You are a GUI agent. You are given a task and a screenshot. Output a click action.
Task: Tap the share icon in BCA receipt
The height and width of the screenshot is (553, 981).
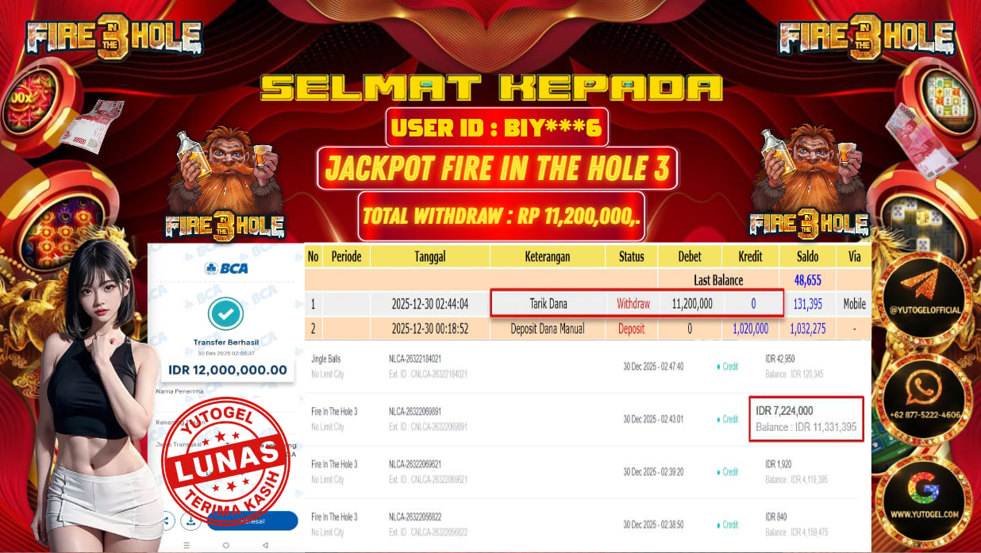tap(167, 521)
